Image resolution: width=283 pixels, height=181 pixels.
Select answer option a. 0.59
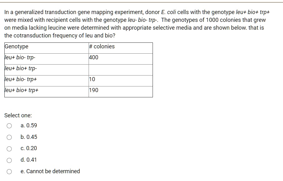click(10, 126)
